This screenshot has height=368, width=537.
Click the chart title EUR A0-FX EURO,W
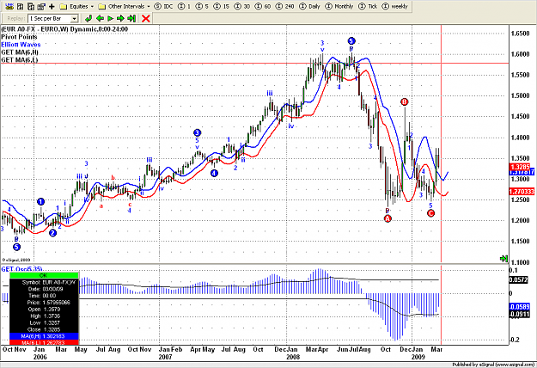[64, 29]
